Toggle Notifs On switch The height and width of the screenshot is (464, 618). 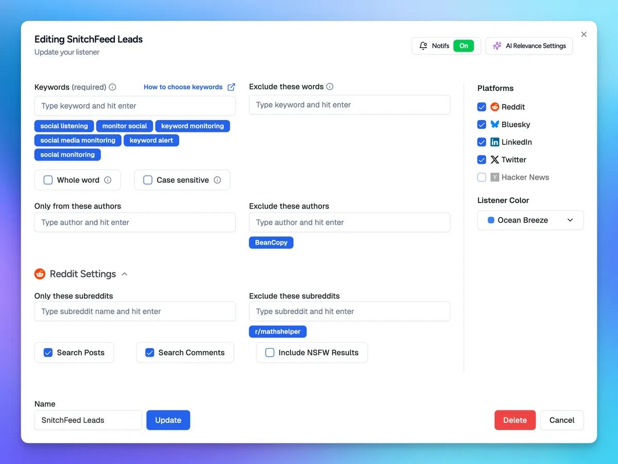tap(463, 46)
